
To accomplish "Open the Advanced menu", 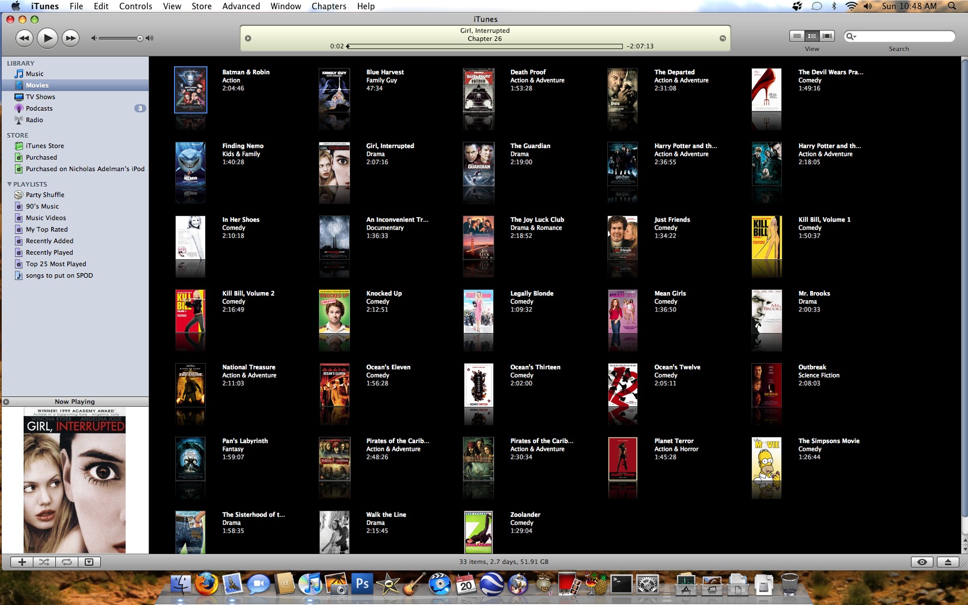I will click(241, 6).
